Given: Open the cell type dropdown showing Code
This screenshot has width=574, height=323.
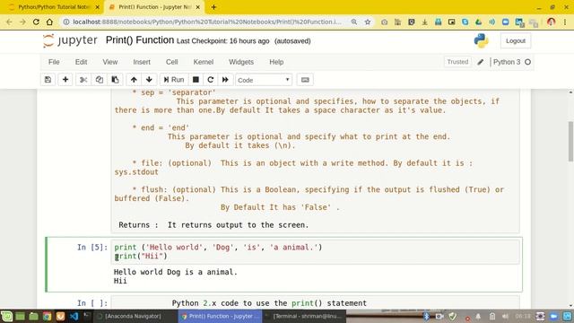Looking at the screenshot, I should (x=264, y=80).
